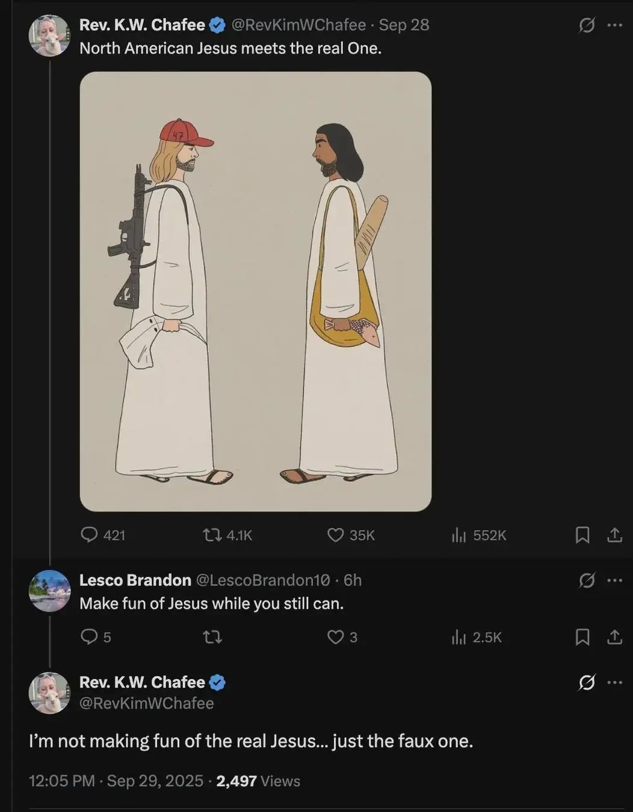This screenshot has width=633, height=812.
Task: Open the reply icon on Chafee's Jesus post
Action: [90, 535]
